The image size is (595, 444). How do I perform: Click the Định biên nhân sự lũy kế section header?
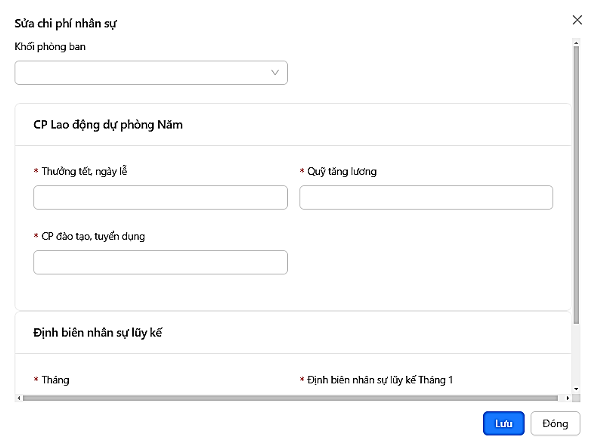98,333
